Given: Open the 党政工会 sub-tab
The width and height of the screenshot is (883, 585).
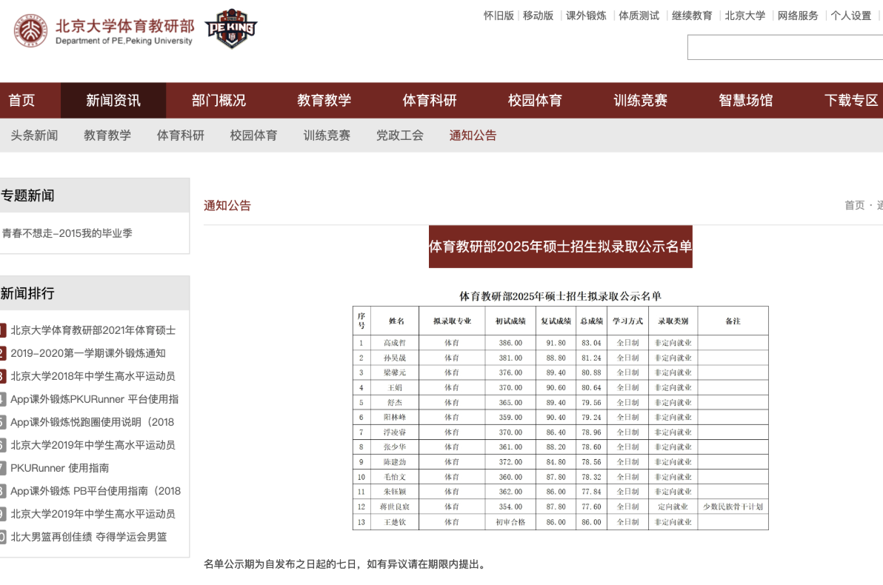Looking at the screenshot, I should 400,136.
